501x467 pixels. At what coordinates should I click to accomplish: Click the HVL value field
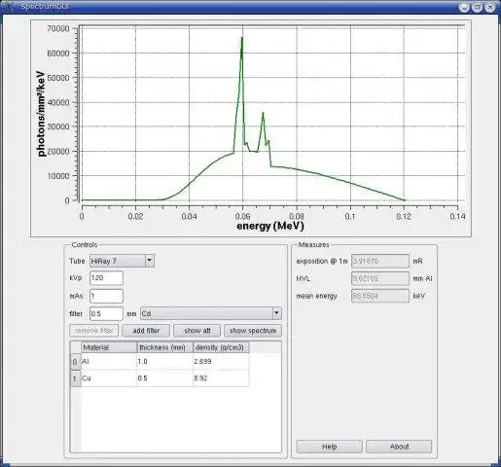pos(380,278)
